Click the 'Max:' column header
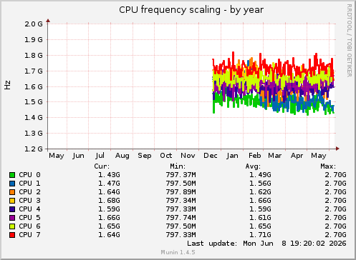 point(328,166)
